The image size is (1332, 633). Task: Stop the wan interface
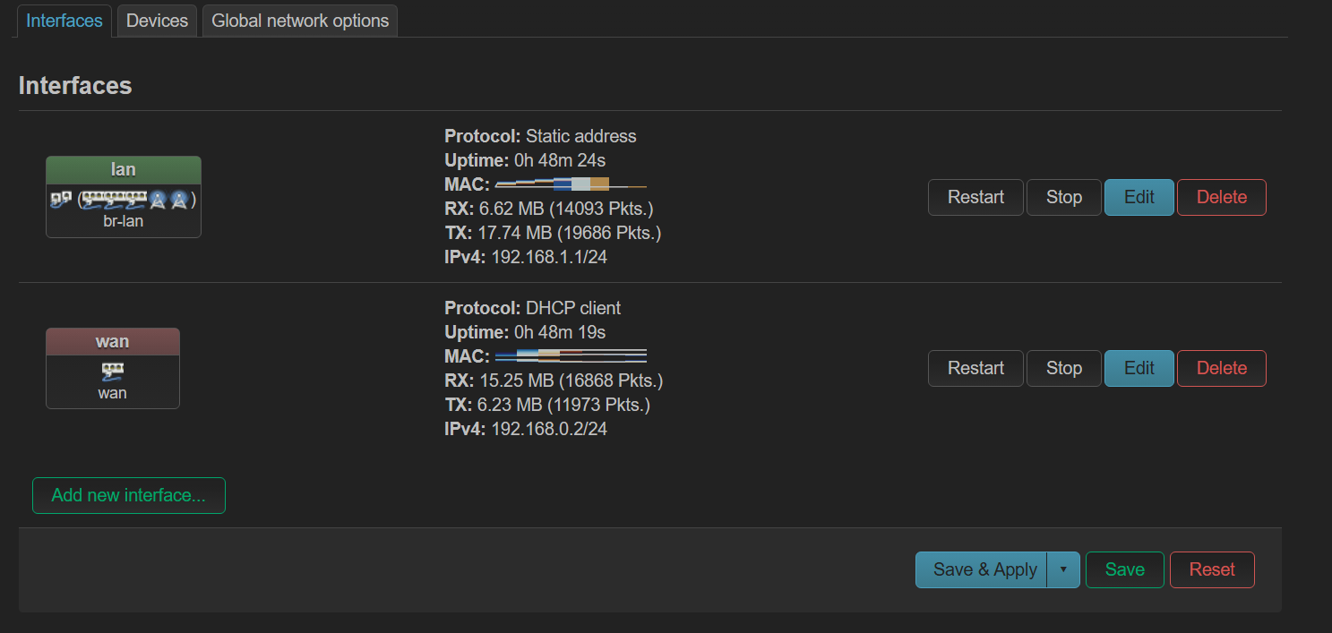pyautogui.click(x=1063, y=368)
